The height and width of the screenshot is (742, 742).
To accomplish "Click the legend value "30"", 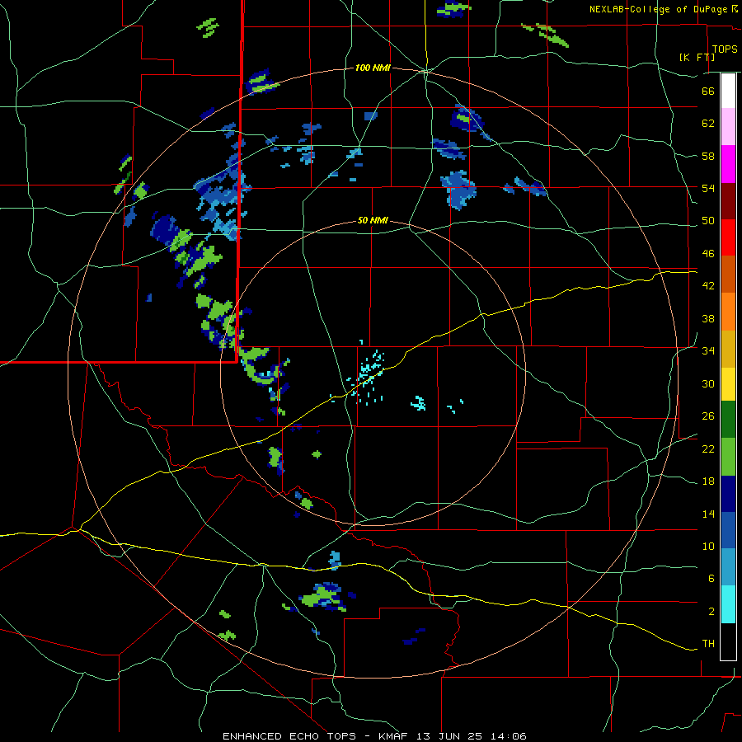I will 708,383.
